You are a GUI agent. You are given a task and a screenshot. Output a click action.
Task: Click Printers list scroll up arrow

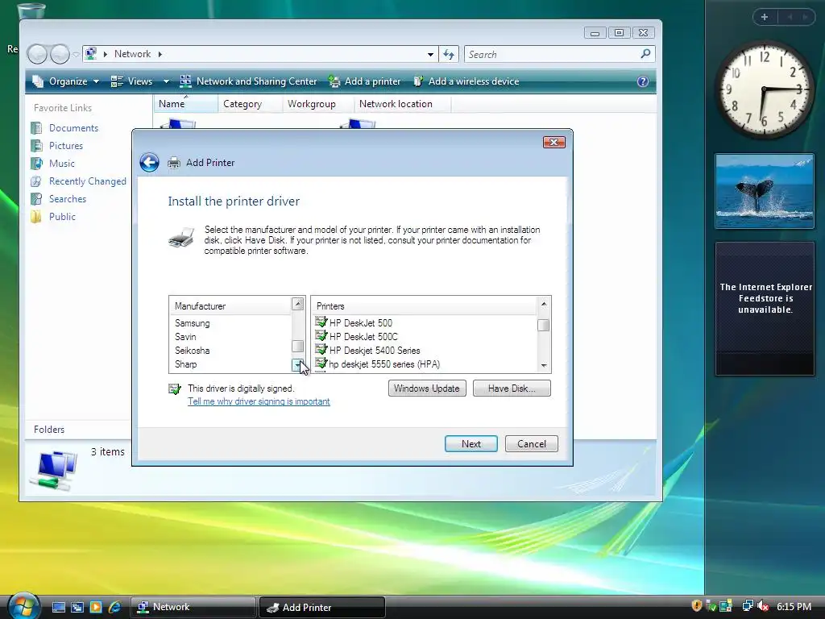(544, 304)
